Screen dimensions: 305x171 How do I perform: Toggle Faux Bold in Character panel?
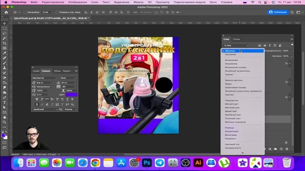point(37,99)
